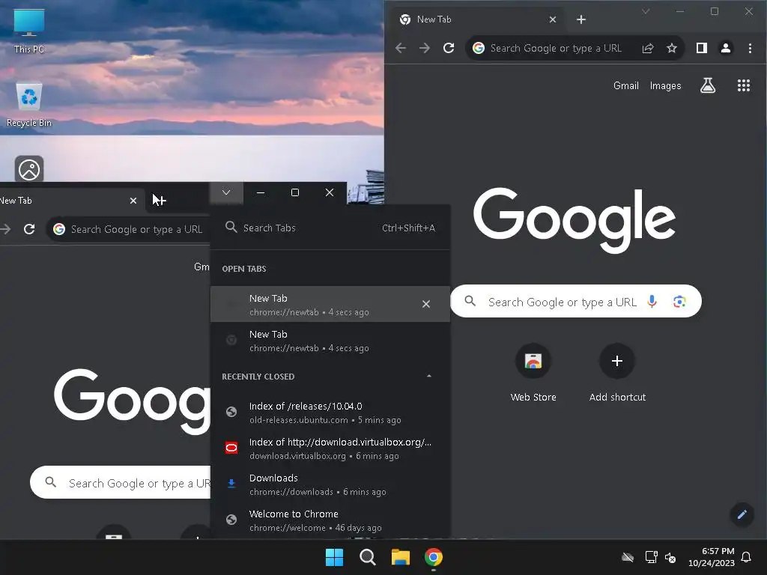
Task: Open Images link in right window
Action: 665,85
